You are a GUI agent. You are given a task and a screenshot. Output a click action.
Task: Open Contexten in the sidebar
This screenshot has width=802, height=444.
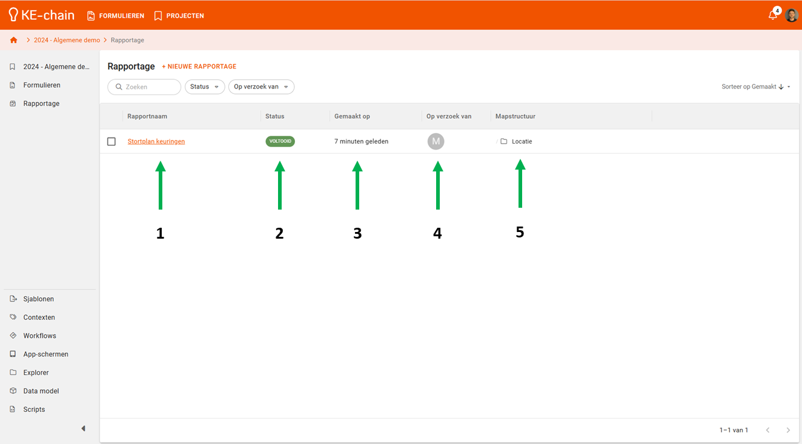tap(39, 317)
